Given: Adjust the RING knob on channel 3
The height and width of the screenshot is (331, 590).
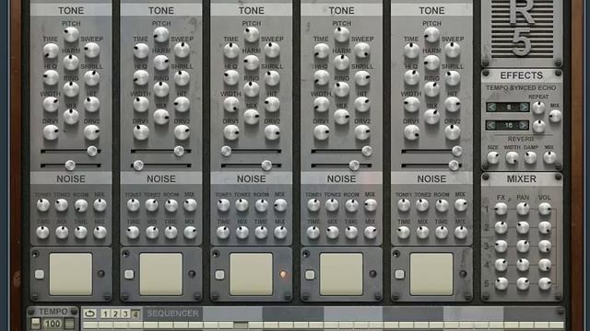Looking at the screenshot, I should point(252,89).
